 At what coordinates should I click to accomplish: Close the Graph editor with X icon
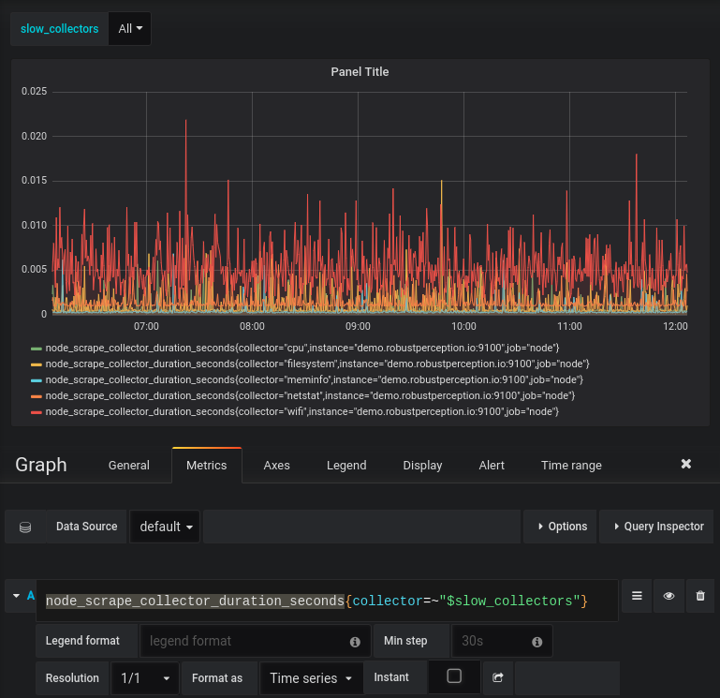click(686, 464)
